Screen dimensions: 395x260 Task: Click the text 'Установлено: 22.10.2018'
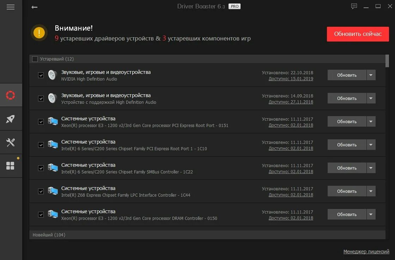(287, 72)
